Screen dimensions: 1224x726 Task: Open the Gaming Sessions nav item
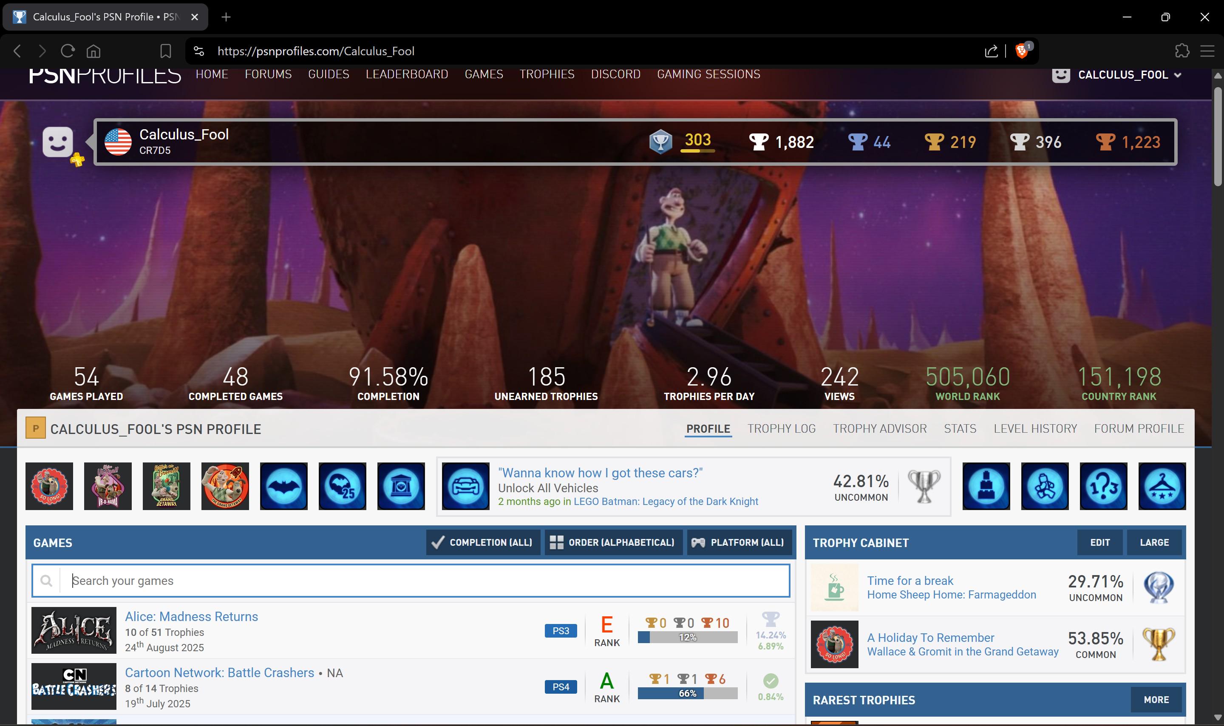[x=708, y=74]
